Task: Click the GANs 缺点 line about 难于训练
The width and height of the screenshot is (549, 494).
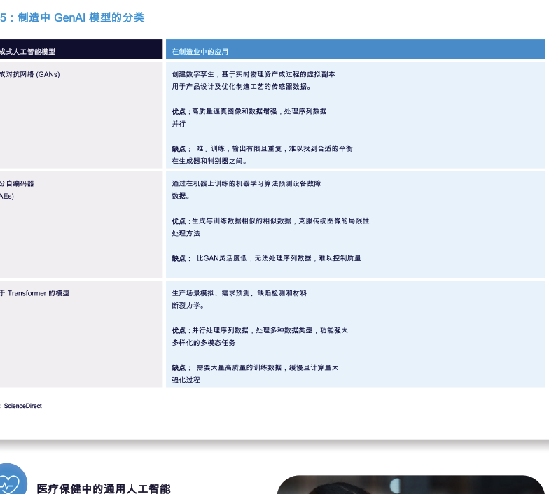Action: [x=262, y=148]
